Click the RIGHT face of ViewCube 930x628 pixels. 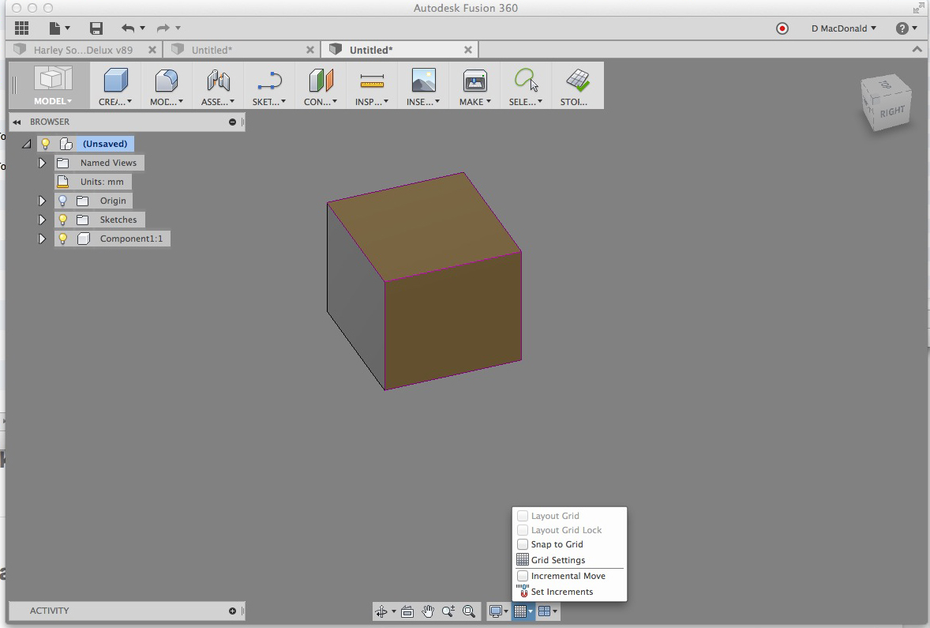tap(892, 111)
